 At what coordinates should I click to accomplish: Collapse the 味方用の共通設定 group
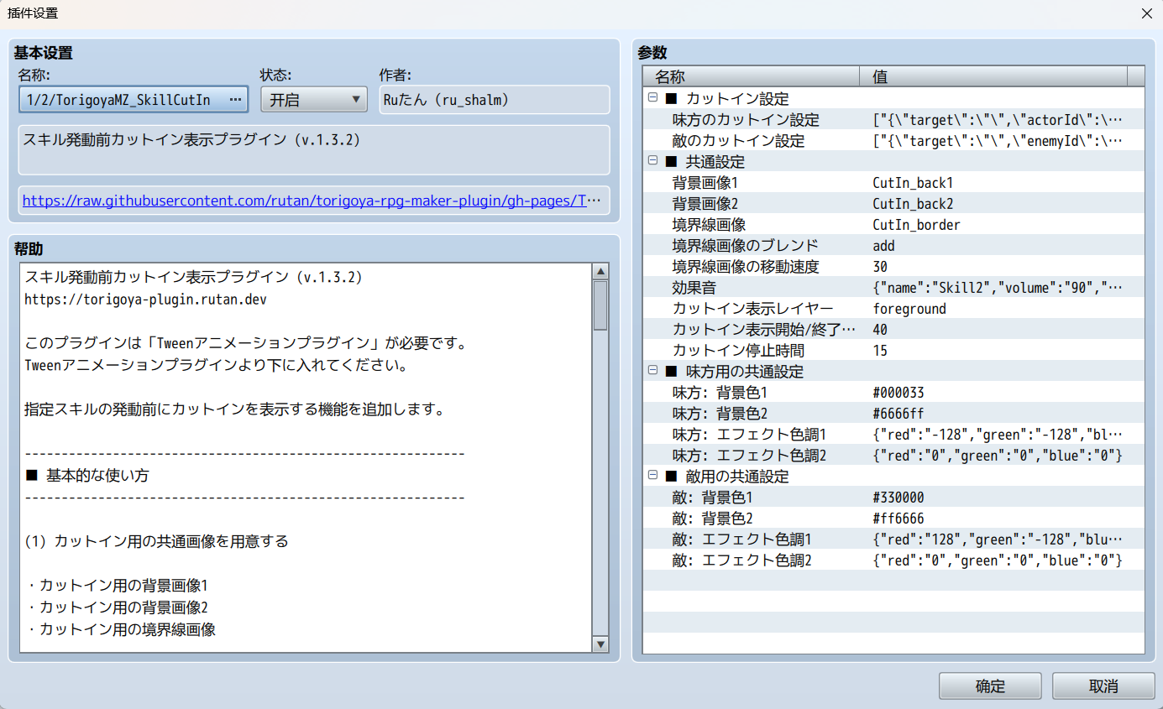tap(652, 371)
